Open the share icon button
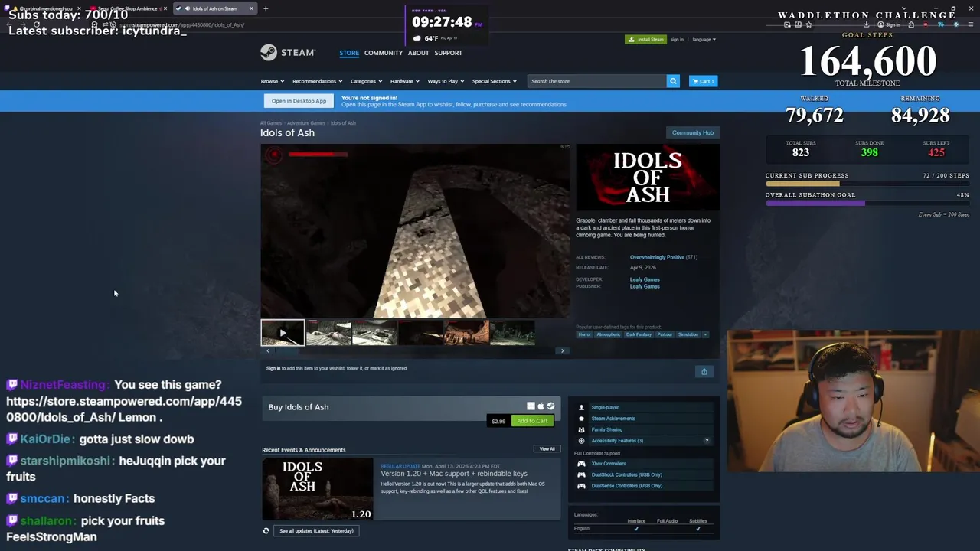980x551 pixels. (x=704, y=372)
